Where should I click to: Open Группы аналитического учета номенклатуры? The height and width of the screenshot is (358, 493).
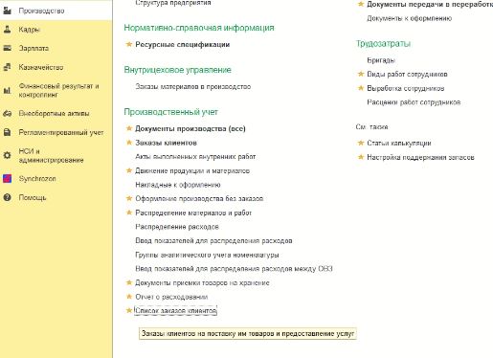click(207, 255)
